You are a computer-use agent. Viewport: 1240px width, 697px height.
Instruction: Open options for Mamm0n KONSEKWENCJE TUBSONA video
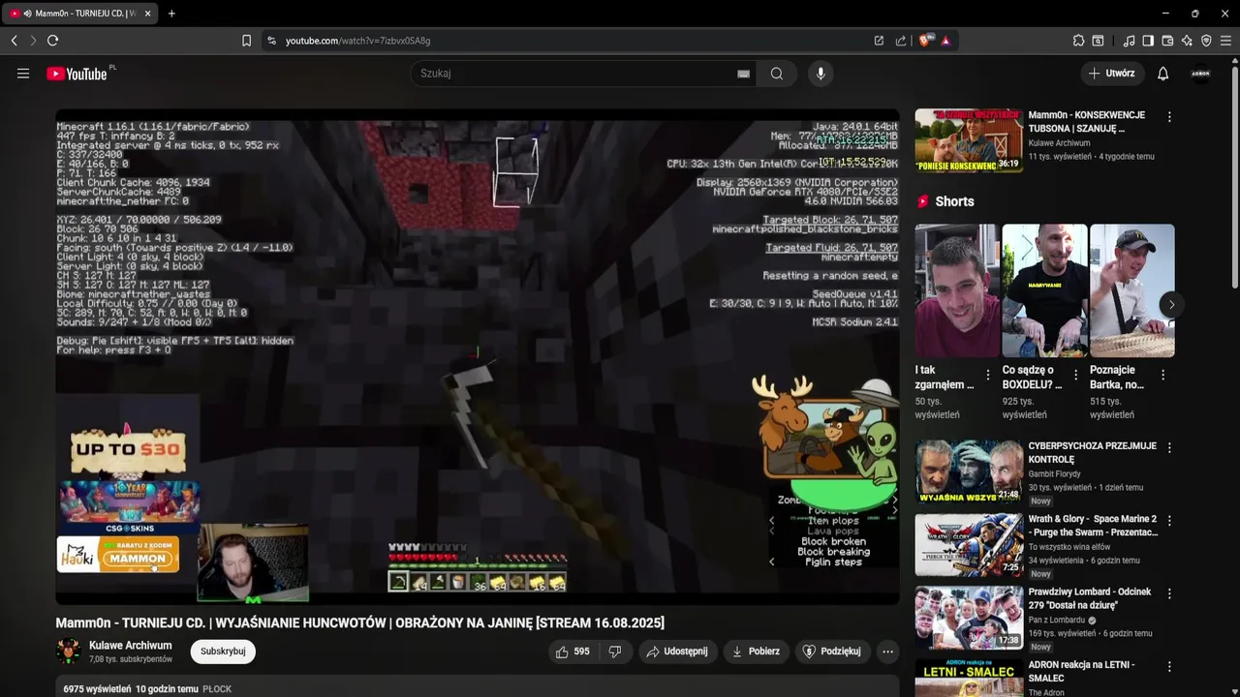click(1169, 117)
